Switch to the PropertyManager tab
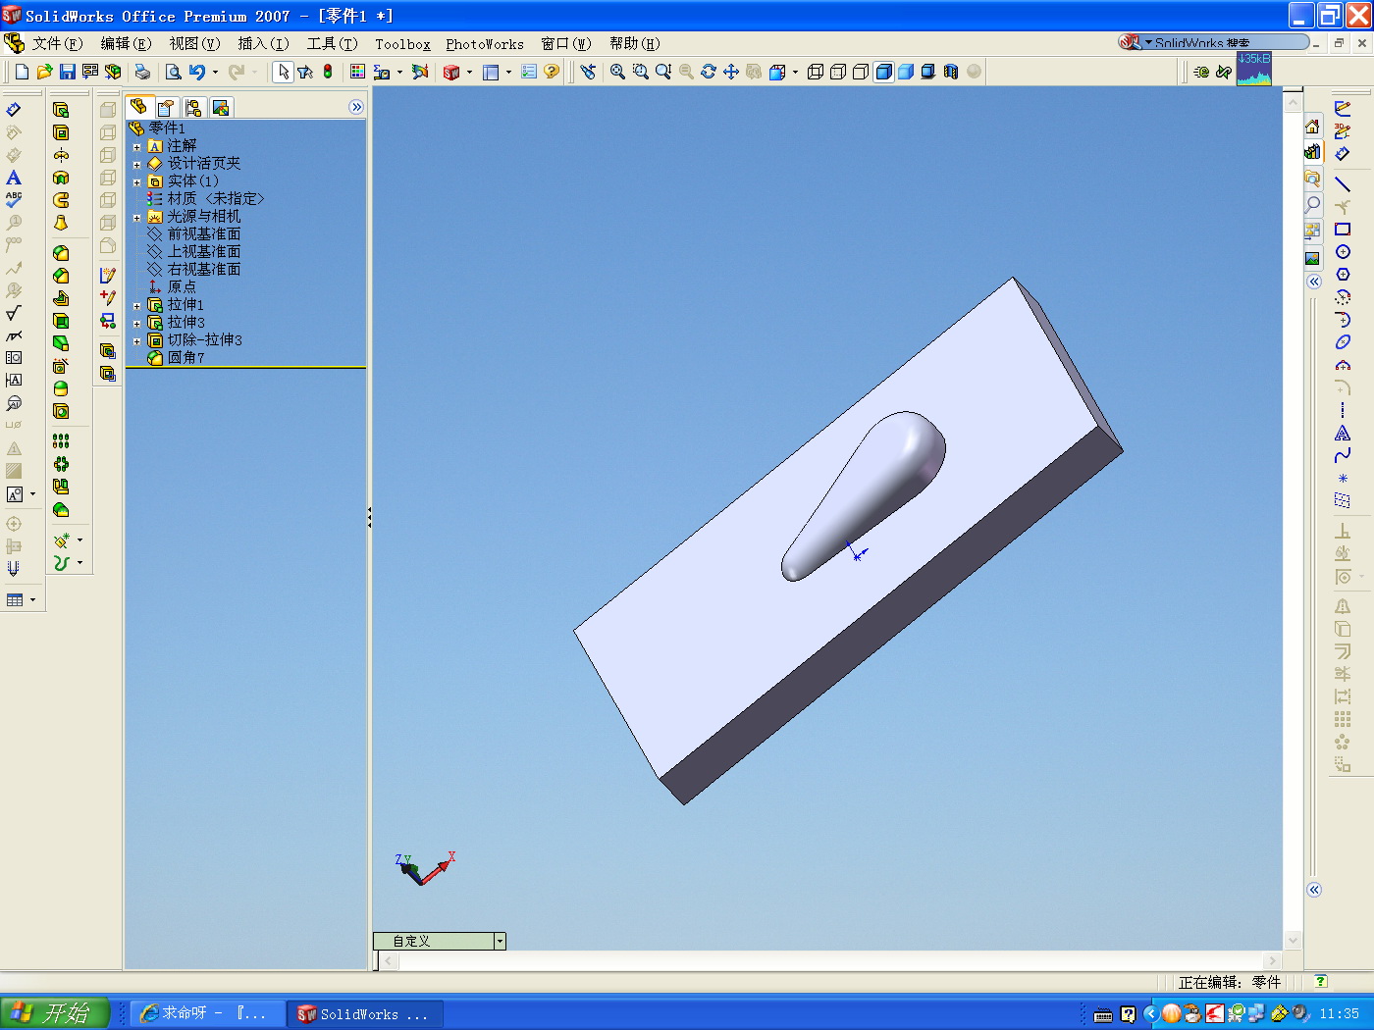 [166, 107]
